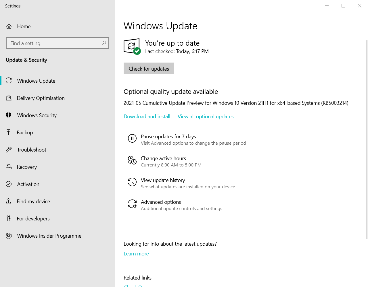Open For developers settings

tap(57, 218)
